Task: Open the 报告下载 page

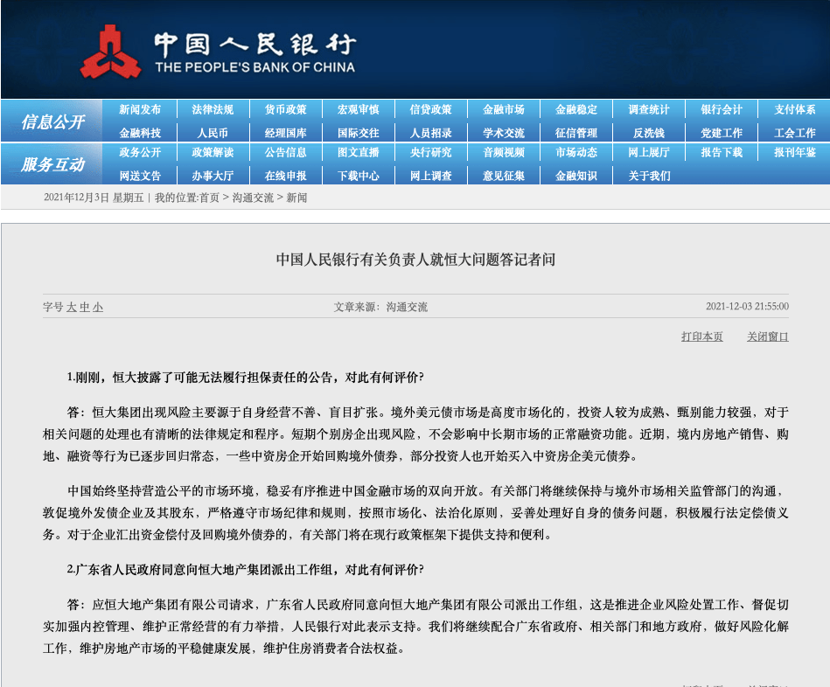Action: 722,153
